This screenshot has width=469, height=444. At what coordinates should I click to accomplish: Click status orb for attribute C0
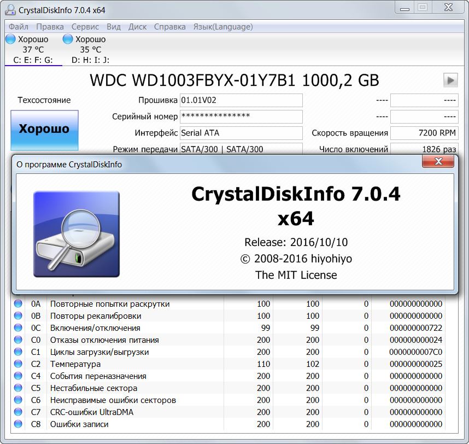(18, 340)
